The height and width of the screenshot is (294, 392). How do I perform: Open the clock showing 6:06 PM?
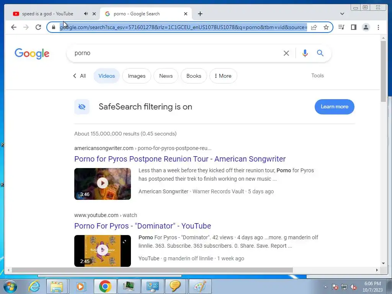pyautogui.click(x=372, y=287)
